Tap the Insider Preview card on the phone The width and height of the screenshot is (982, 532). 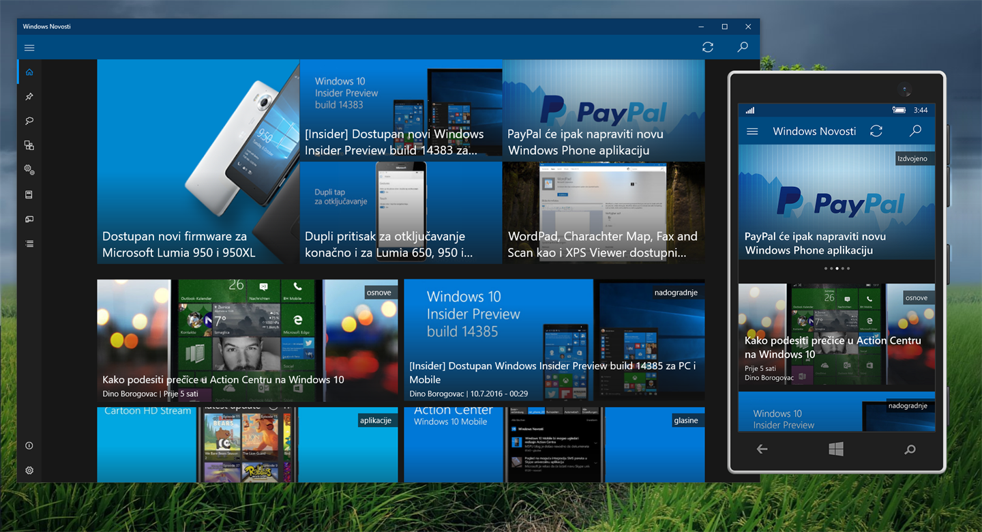837,411
